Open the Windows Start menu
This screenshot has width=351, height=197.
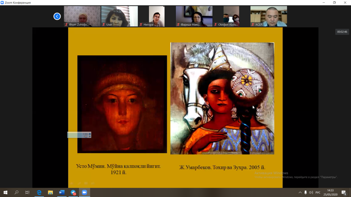[x=5, y=193]
